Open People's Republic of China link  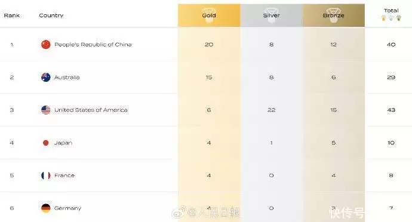point(93,45)
